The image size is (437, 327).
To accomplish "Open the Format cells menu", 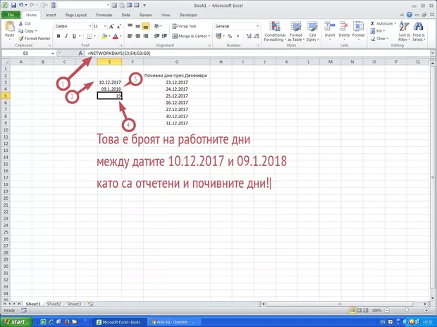I will (x=358, y=30).
